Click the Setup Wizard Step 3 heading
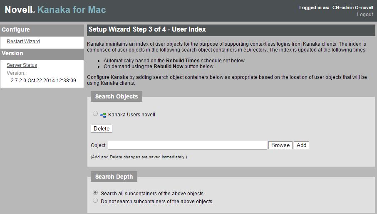This screenshot has height=214, width=377. click(x=147, y=30)
